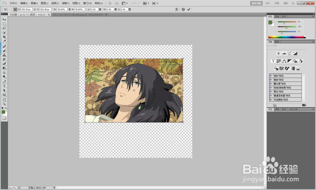316x190 pixels.
Task: Open the 图像(I) menu
Action: [34, 3]
